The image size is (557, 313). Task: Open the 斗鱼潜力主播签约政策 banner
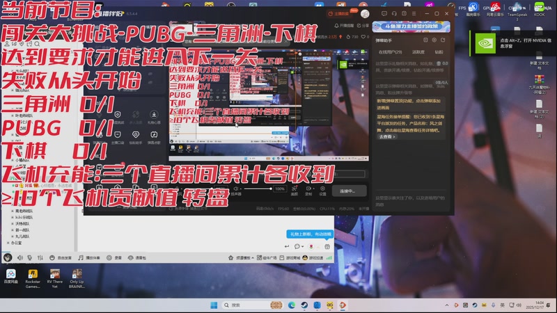point(411,26)
